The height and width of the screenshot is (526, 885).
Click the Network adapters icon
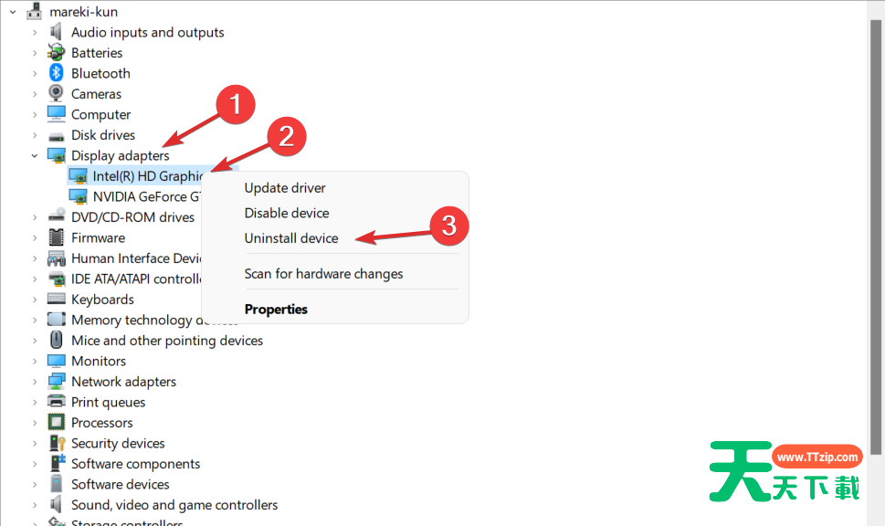[x=57, y=382]
